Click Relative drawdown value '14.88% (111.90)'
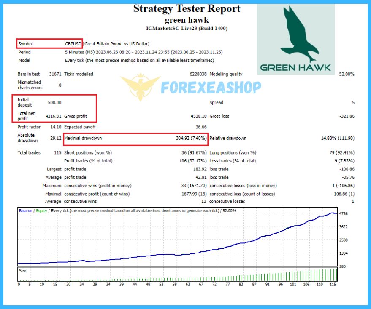The height and width of the screenshot is (309, 371). (338, 138)
